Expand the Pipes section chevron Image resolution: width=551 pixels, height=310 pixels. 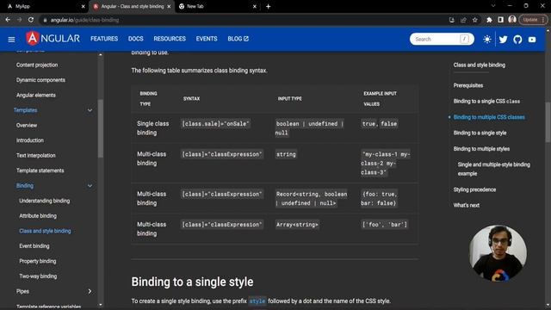coord(90,291)
